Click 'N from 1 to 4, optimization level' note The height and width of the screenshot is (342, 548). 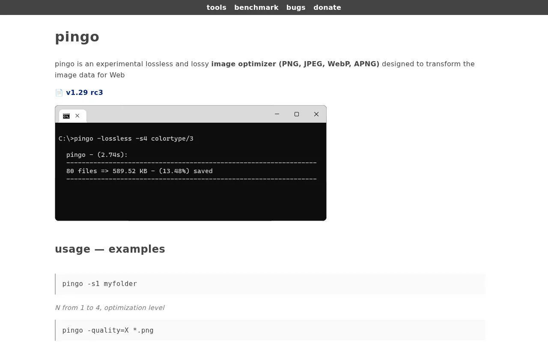110,308
